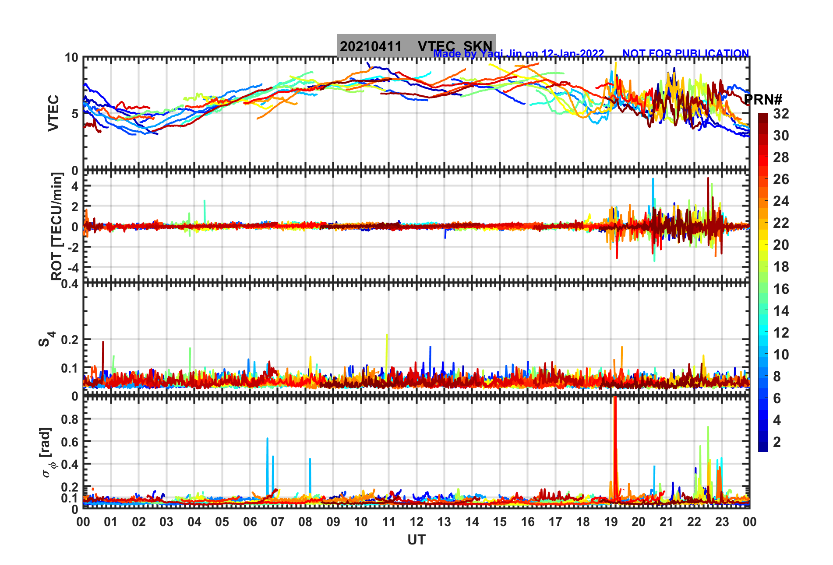Image resolution: width=833 pixels, height=565 pixels.
Task: Select the "10" hour label on UT axis
Action: [x=361, y=522]
